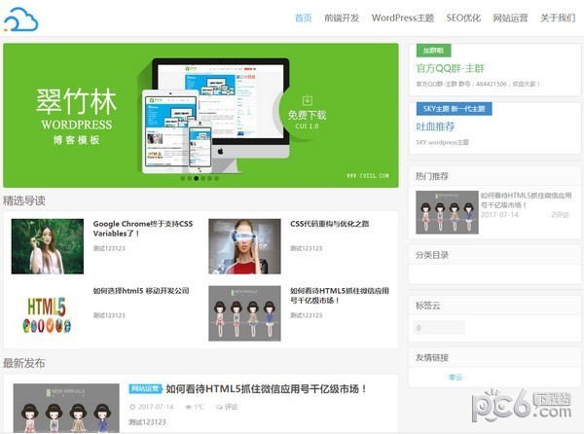
Task: Click the 标签云 tag input box
Action: (440, 328)
